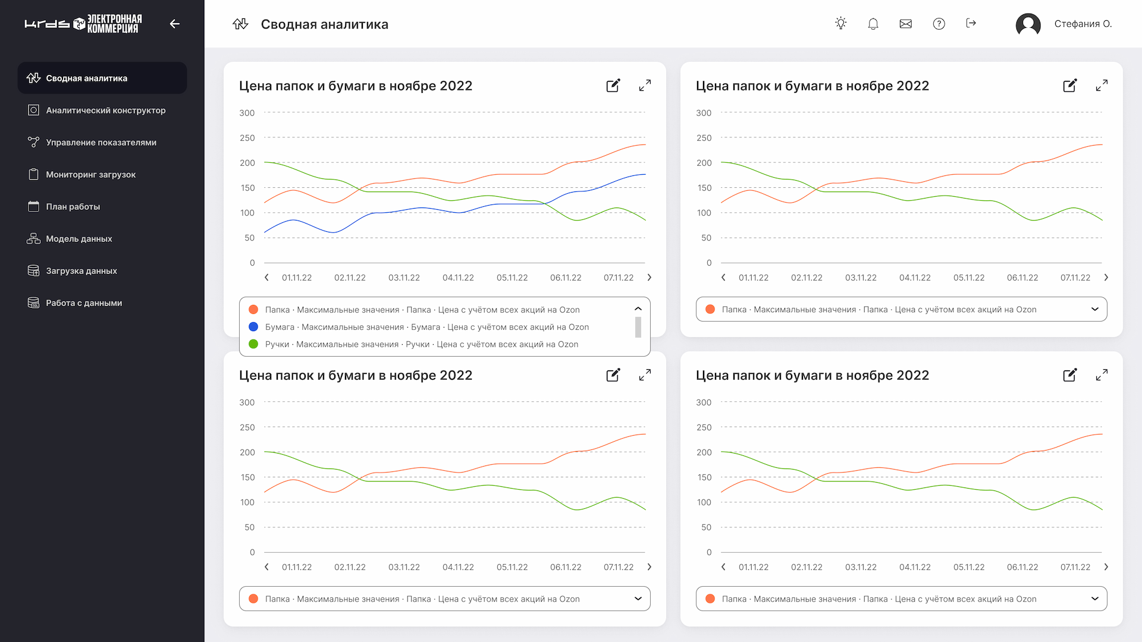Click the help question mark icon

[x=939, y=24]
